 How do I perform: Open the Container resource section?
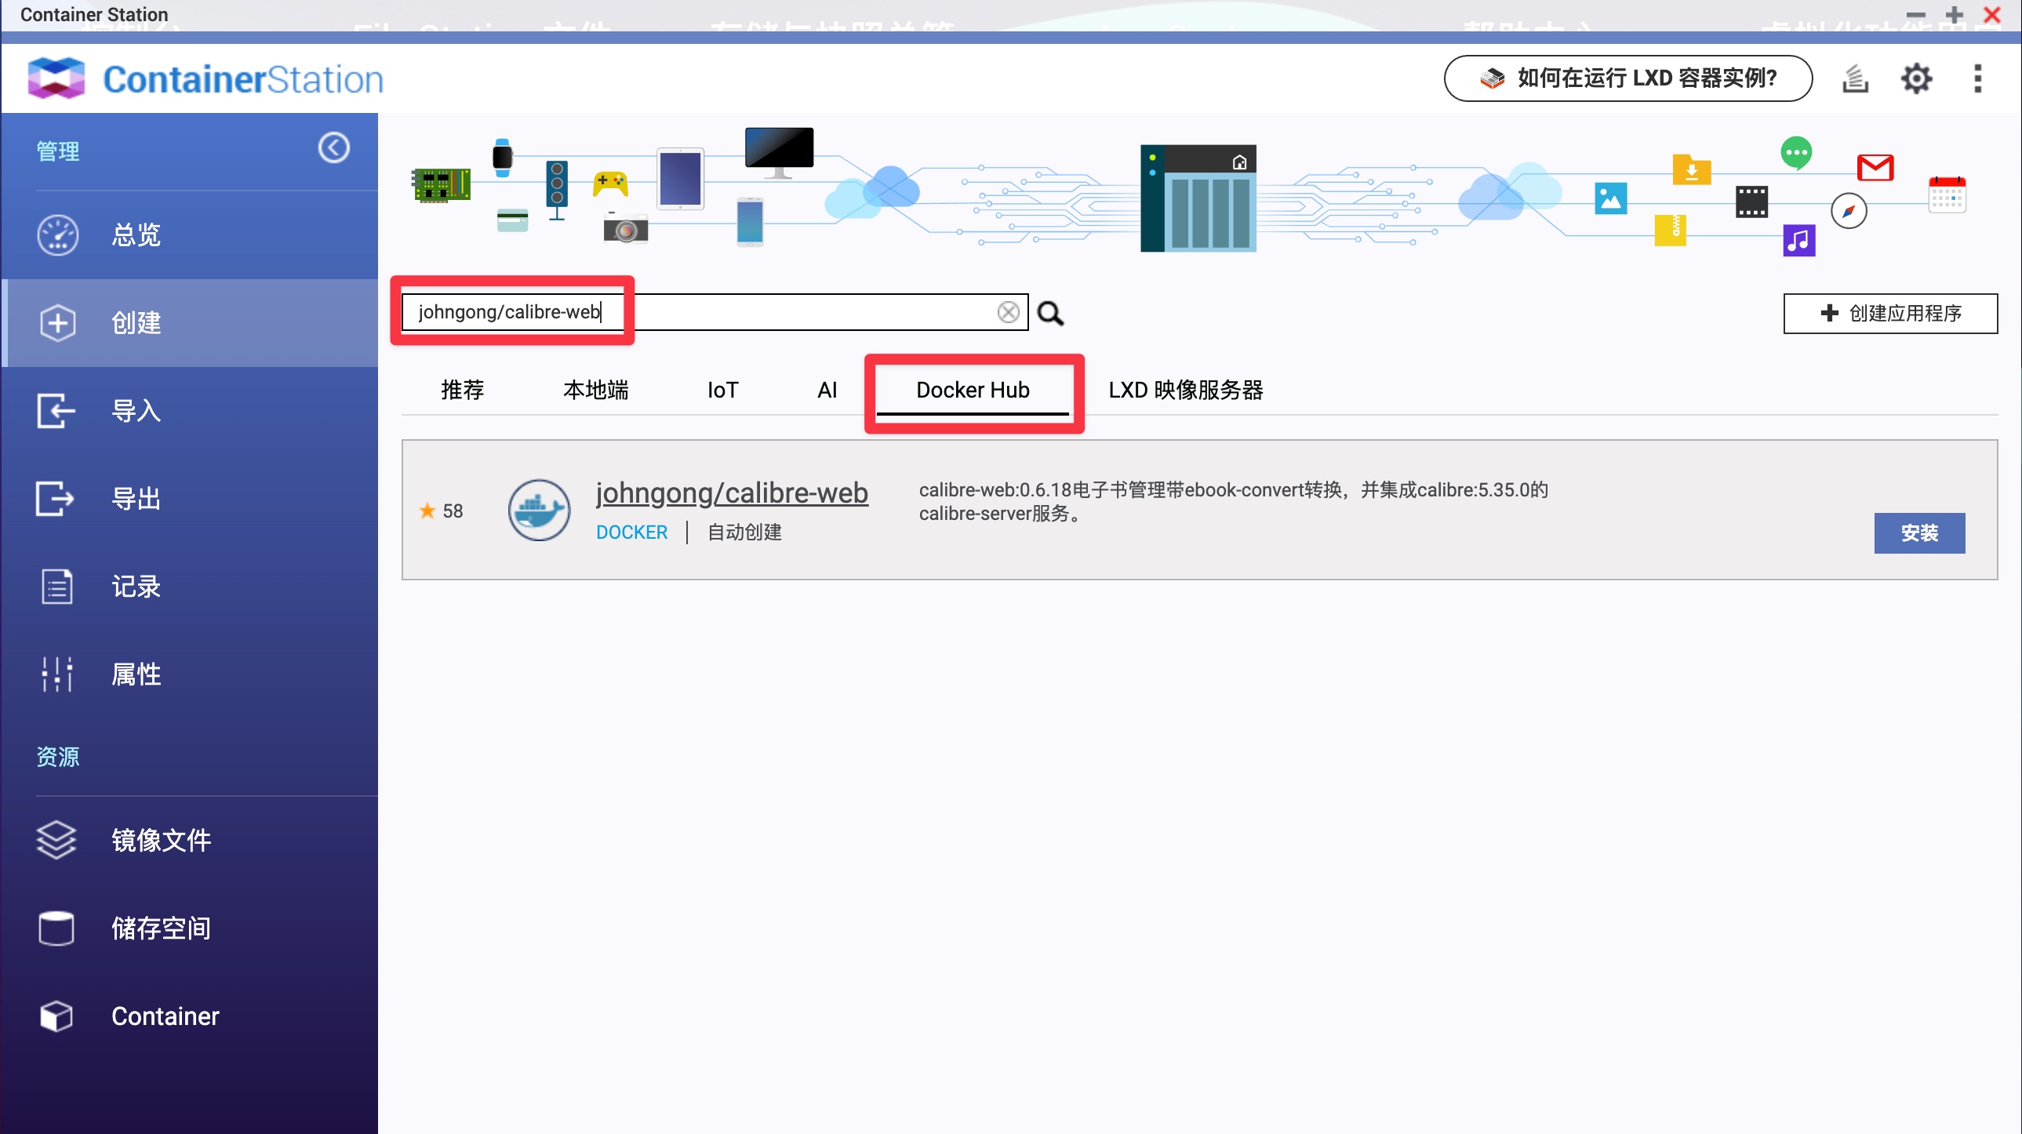[189, 1016]
